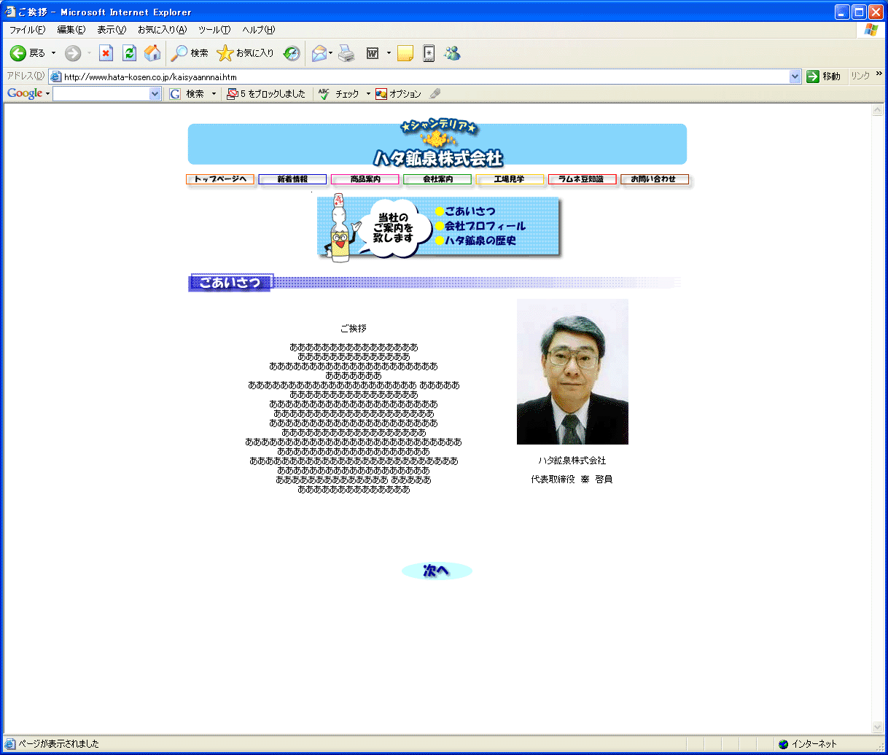Click the scrollbar down arrow
Viewport: 888px width, 755px height.
tap(878, 727)
